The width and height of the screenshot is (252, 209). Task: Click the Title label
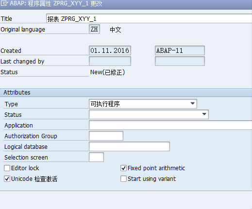[x=6, y=19]
